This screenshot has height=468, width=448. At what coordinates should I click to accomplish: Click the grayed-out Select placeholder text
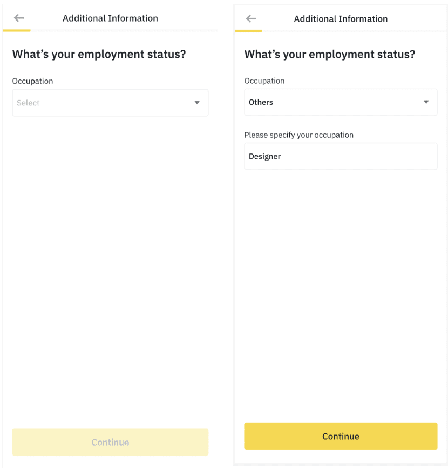click(x=28, y=103)
